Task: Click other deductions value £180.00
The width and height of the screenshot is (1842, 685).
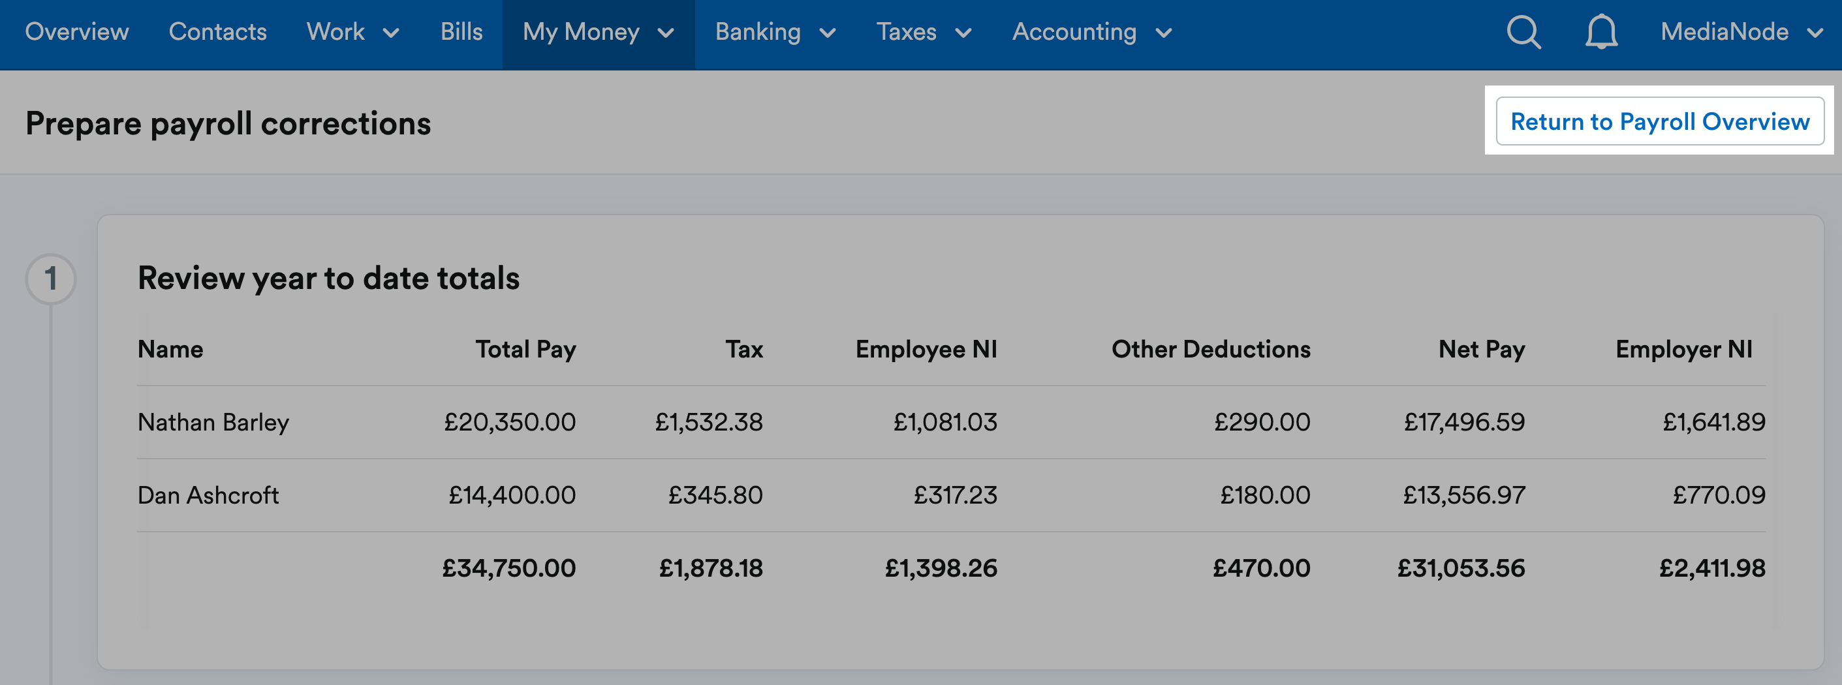Action: coord(1265,496)
